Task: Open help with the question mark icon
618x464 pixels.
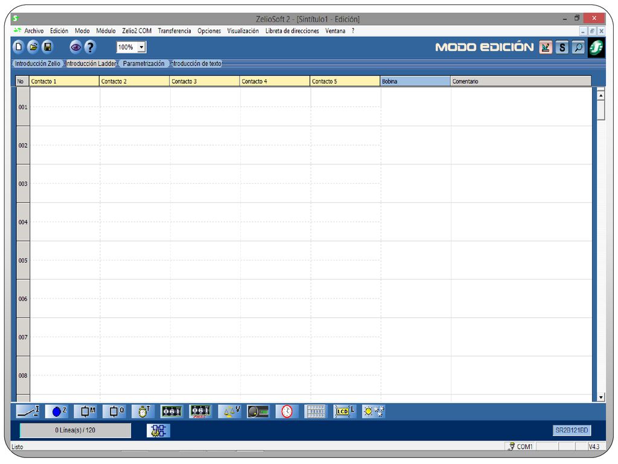Action: click(91, 47)
